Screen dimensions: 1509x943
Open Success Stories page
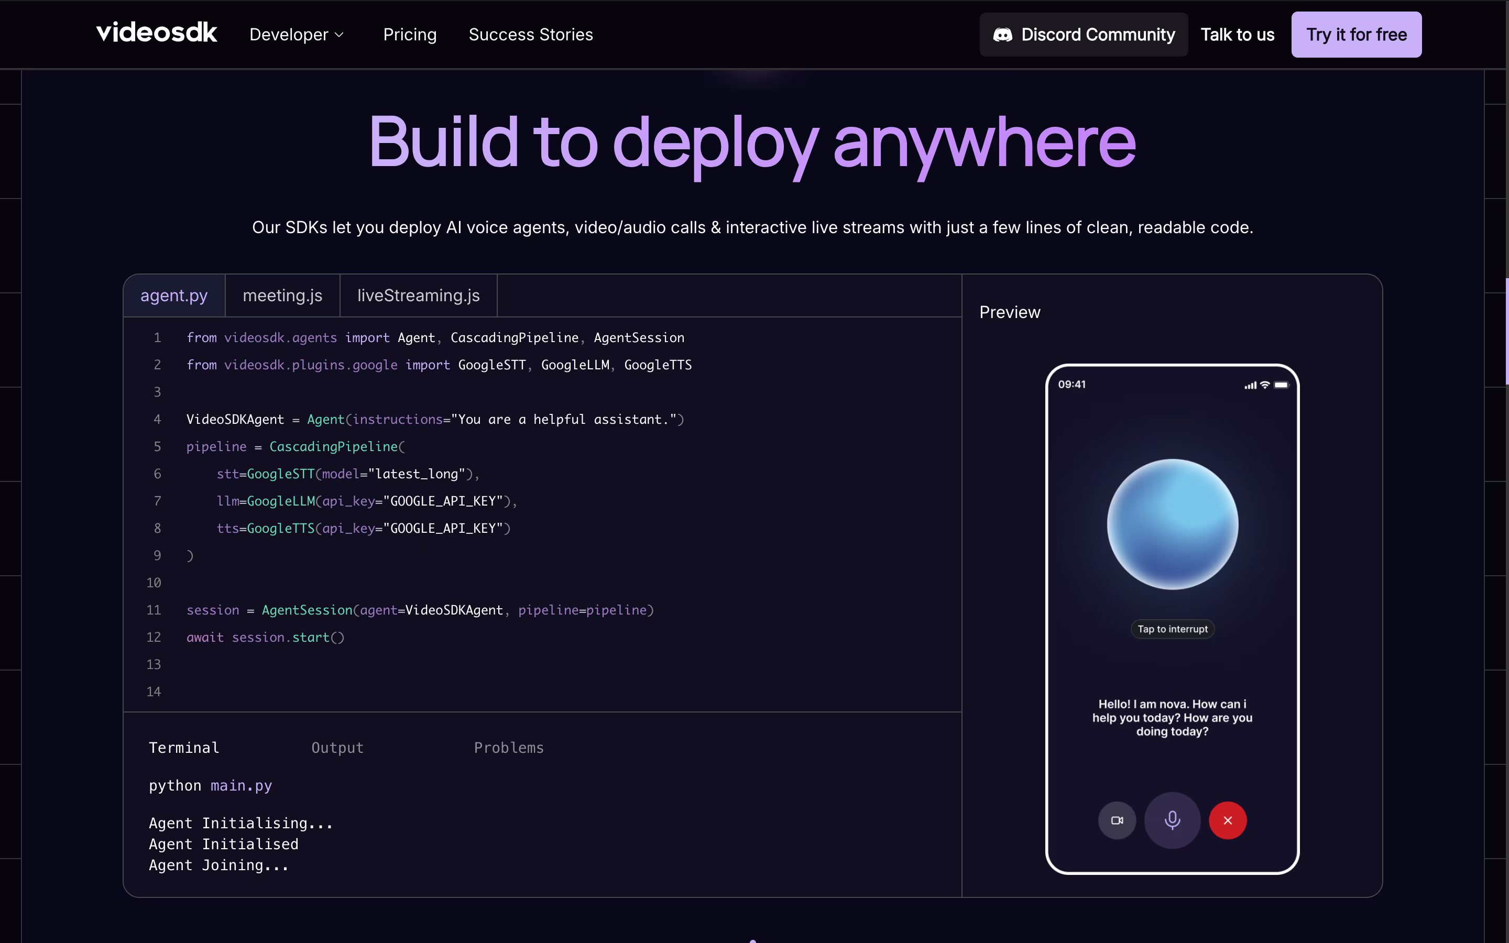(531, 35)
